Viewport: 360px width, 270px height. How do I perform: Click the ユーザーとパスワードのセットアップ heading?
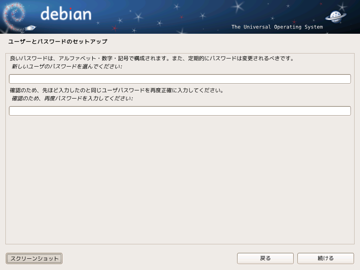(58, 41)
